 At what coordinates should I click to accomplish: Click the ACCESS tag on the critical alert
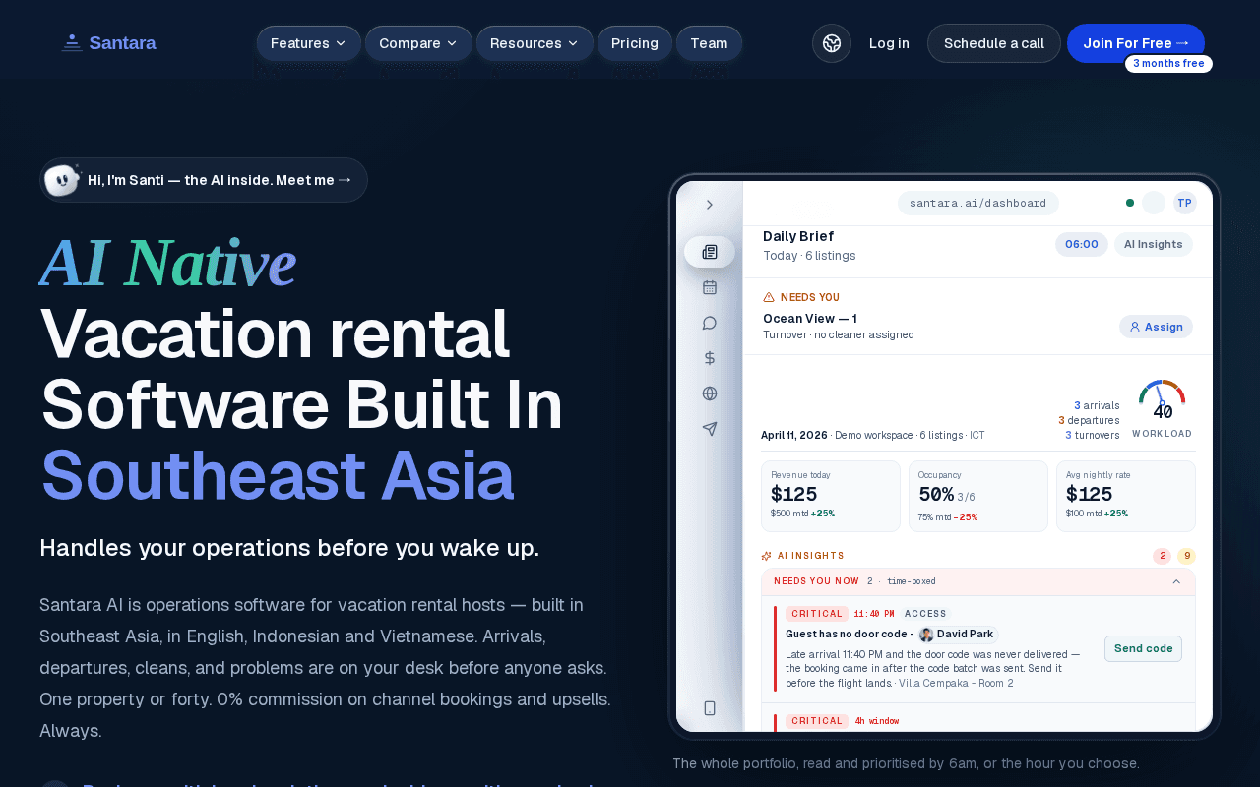point(925,614)
